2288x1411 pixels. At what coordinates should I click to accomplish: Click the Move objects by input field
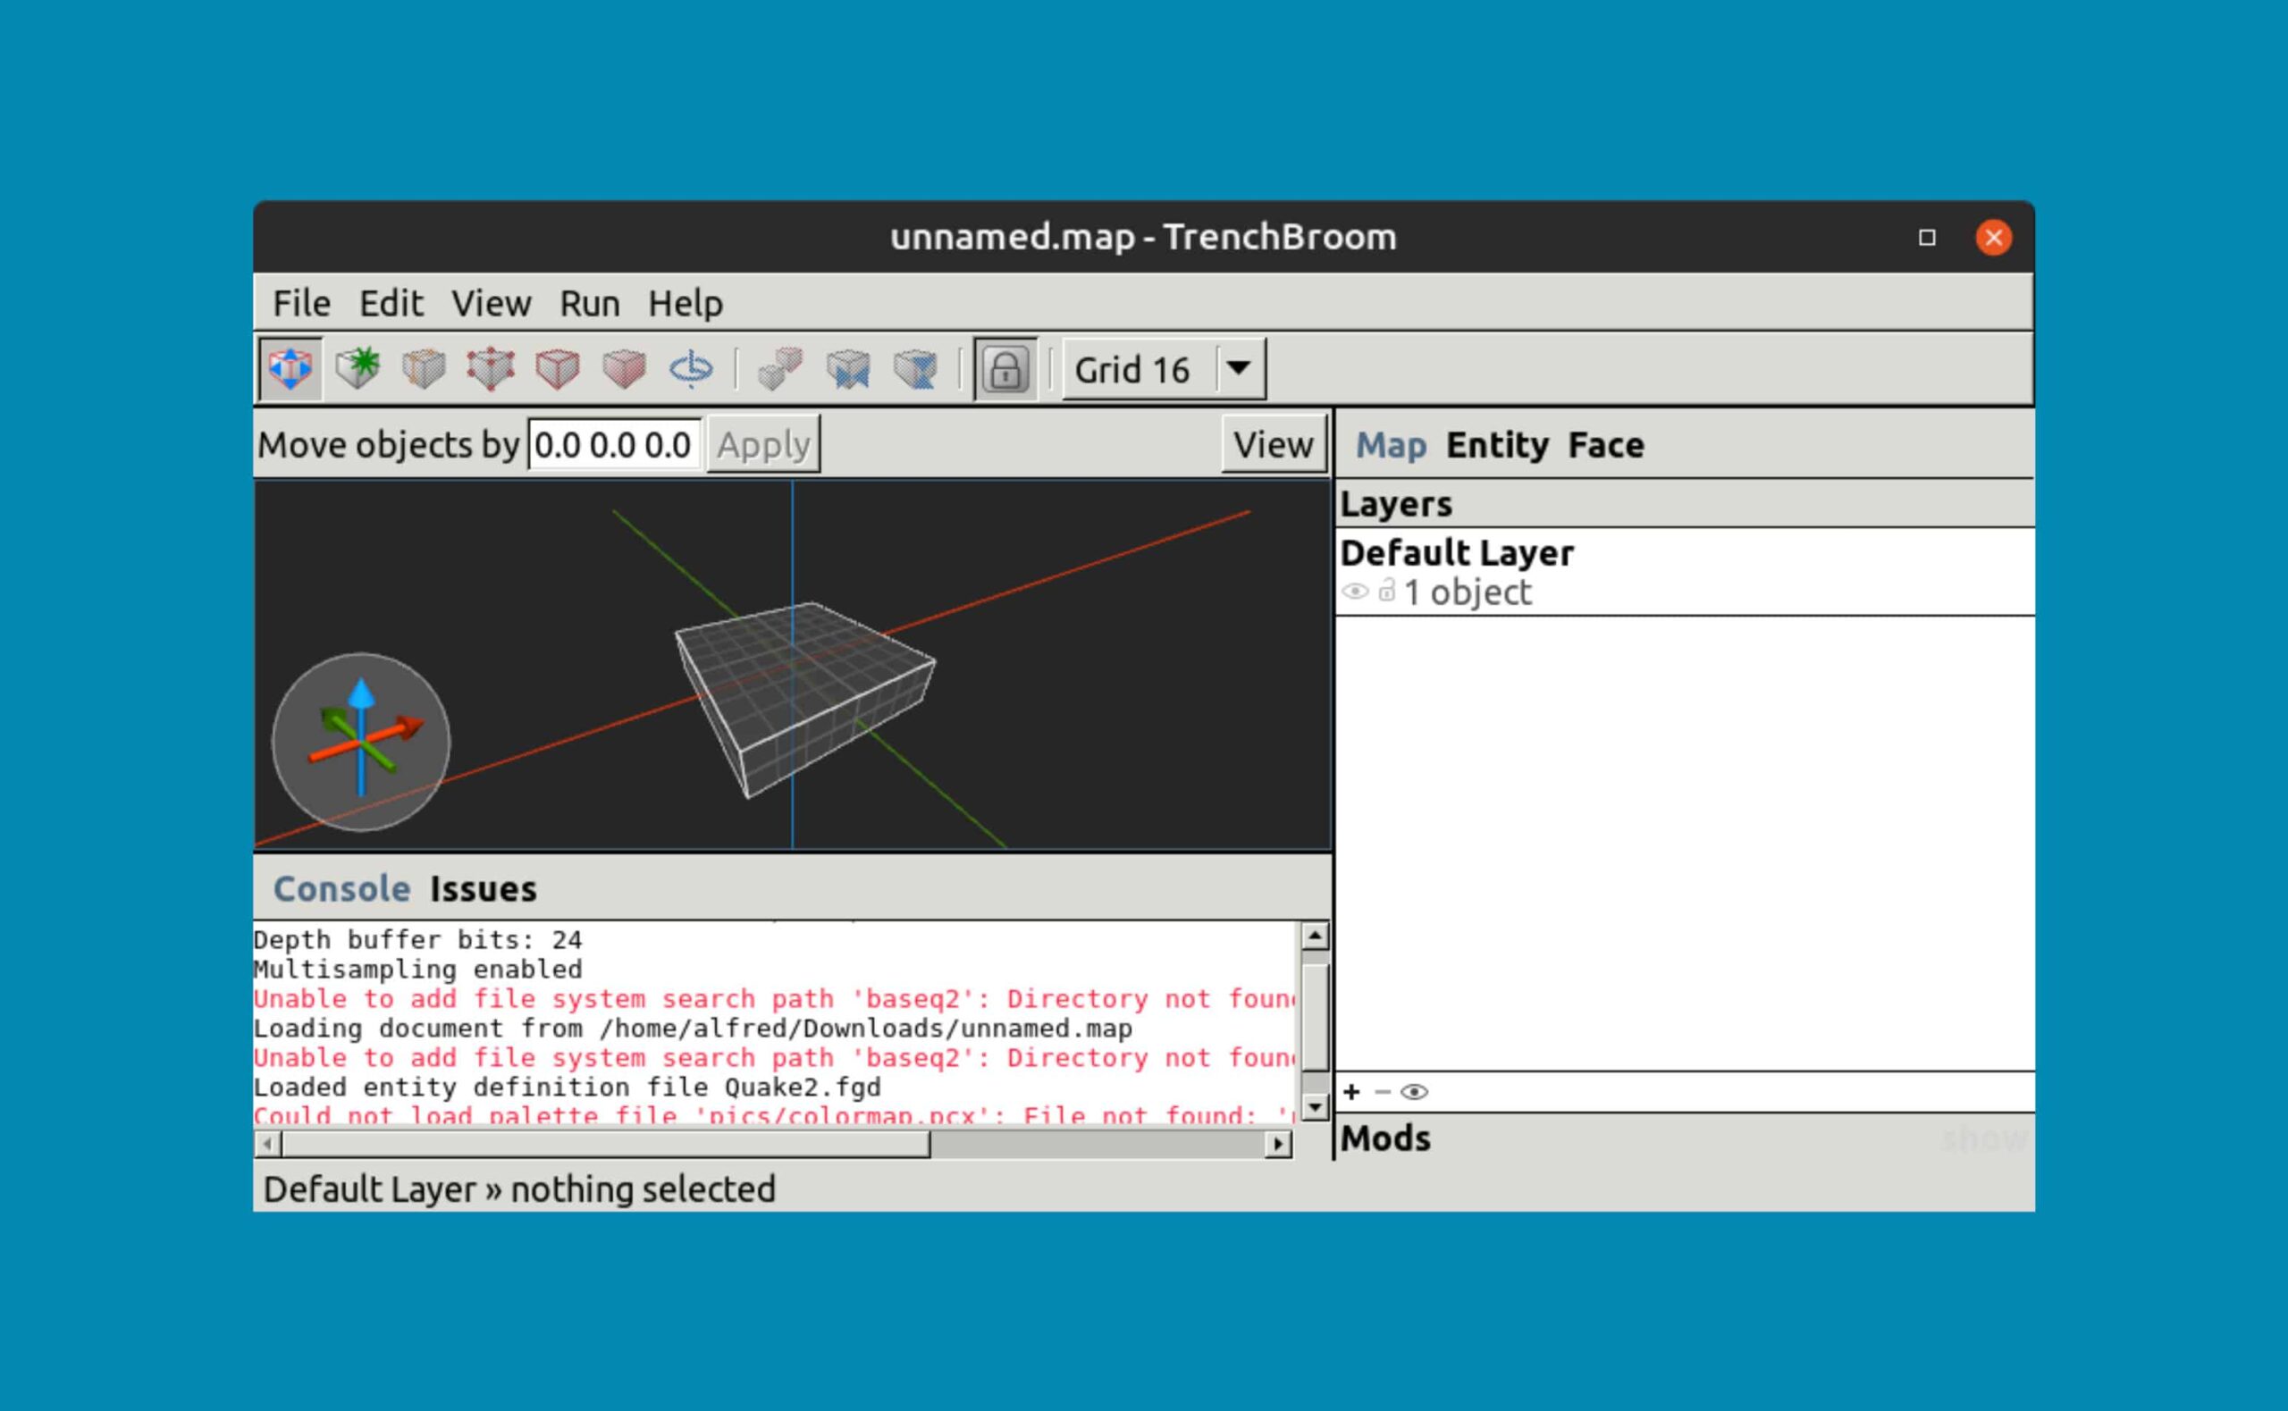tap(614, 444)
